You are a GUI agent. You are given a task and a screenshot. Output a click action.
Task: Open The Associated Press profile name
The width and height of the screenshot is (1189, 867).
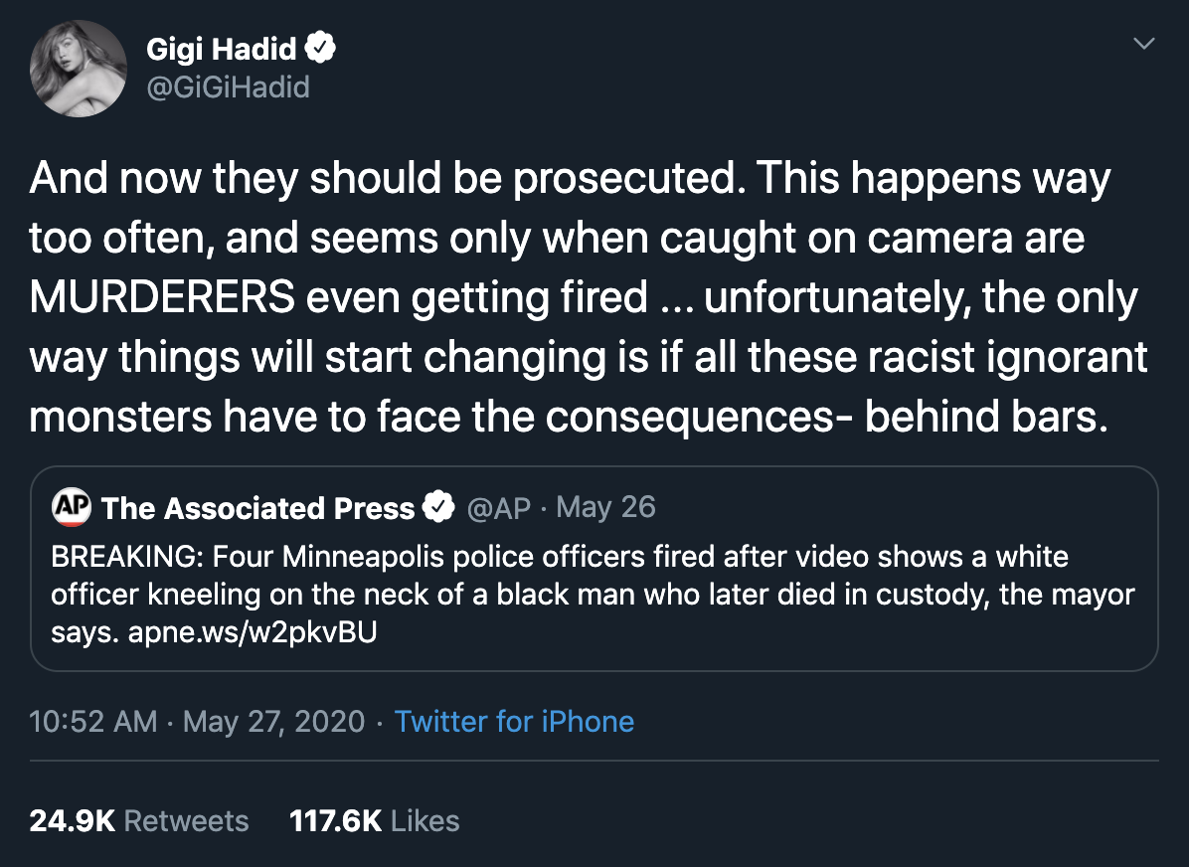point(258,508)
